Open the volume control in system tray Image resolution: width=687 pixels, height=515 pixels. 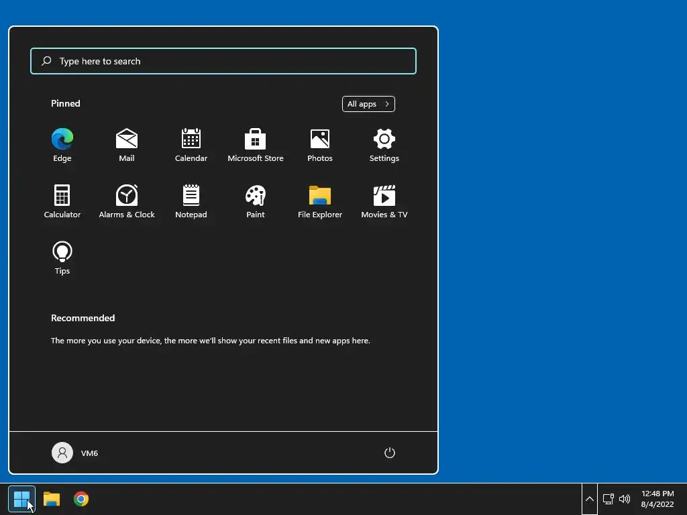click(625, 499)
